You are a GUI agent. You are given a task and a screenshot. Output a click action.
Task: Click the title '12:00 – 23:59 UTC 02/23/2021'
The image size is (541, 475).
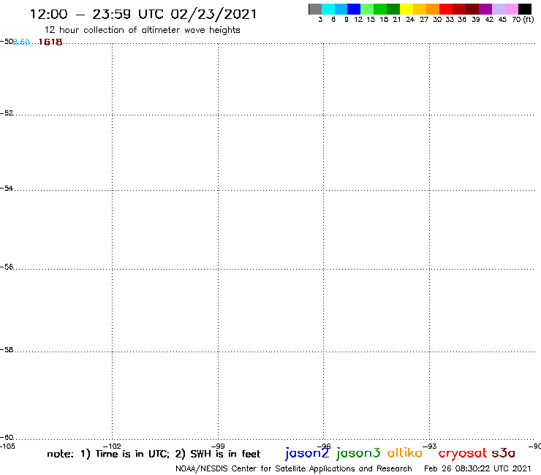(x=143, y=15)
